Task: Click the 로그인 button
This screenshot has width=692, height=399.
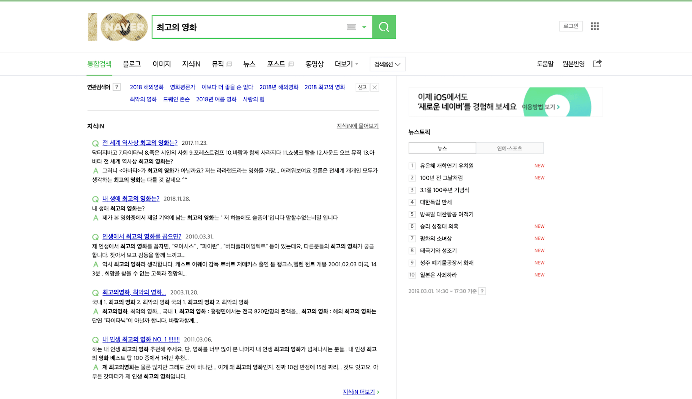Action: [571, 26]
